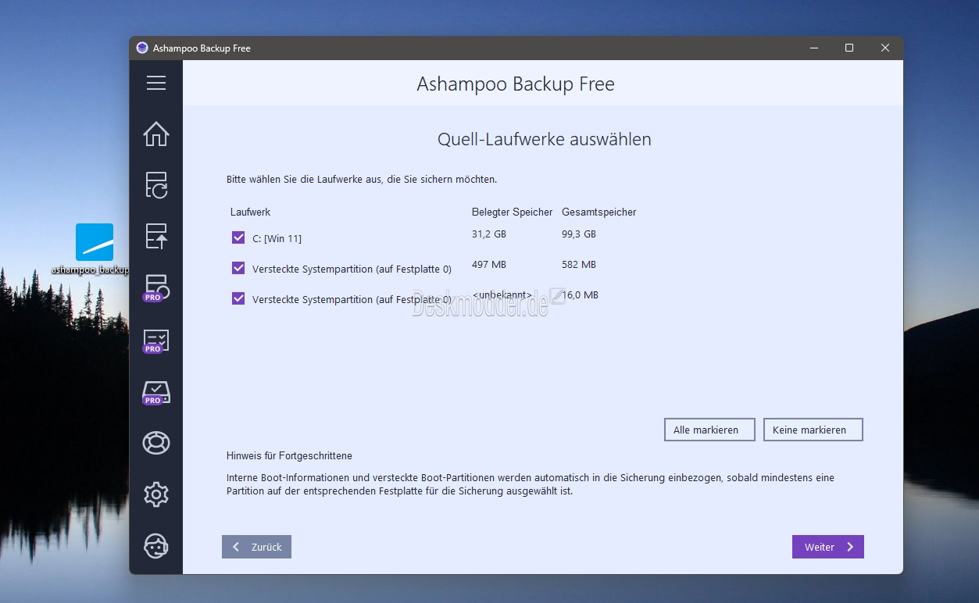Click the Ashampoo logo in the title bar
Screen dimensions: 979x603
pyautogui.click(x=142, y=48)
